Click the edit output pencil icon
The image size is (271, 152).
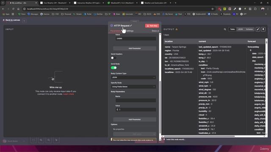258,29
